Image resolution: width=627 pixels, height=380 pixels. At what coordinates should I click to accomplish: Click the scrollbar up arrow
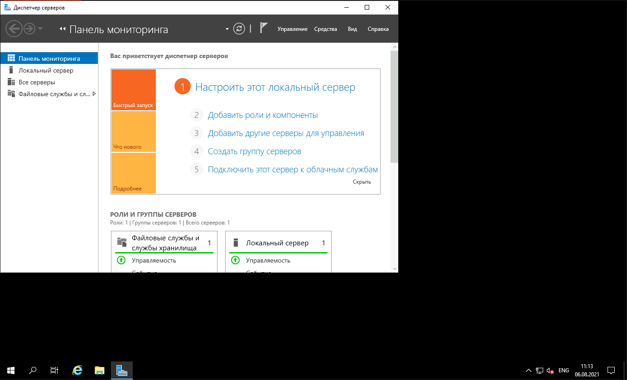point(394,46)
